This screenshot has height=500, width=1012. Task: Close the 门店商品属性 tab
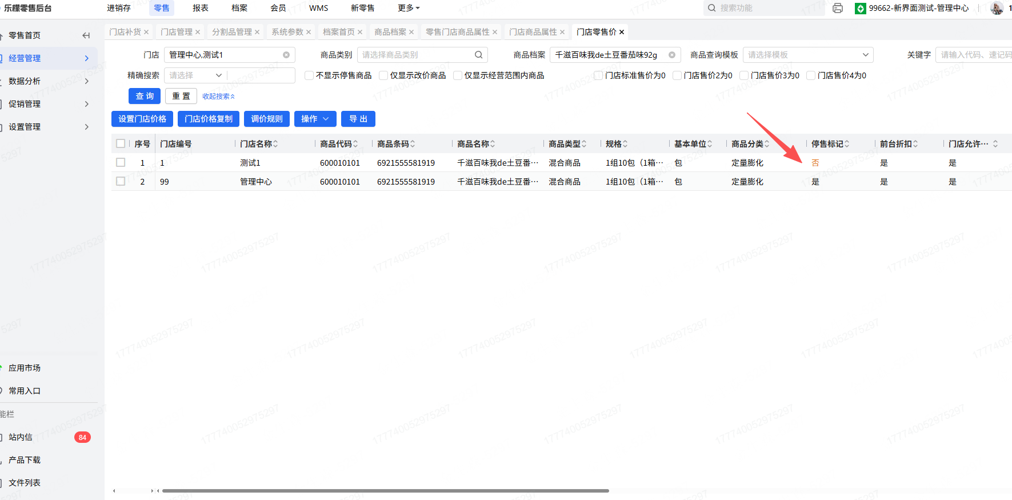click(562, 32)
